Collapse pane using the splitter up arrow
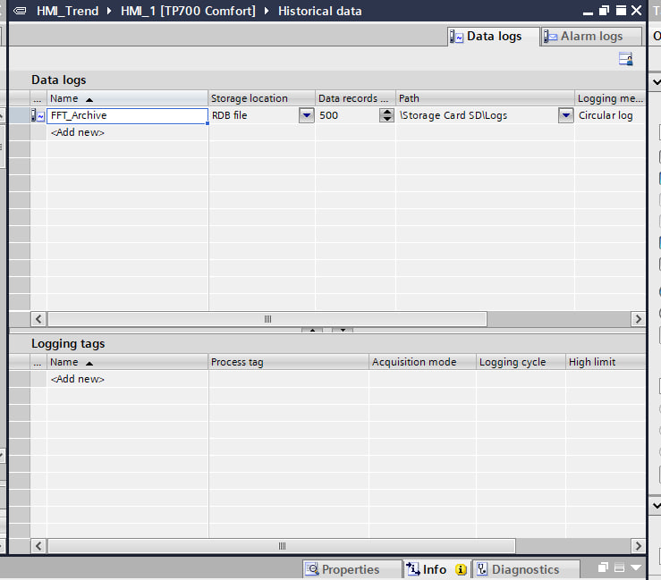 [311, 331]
